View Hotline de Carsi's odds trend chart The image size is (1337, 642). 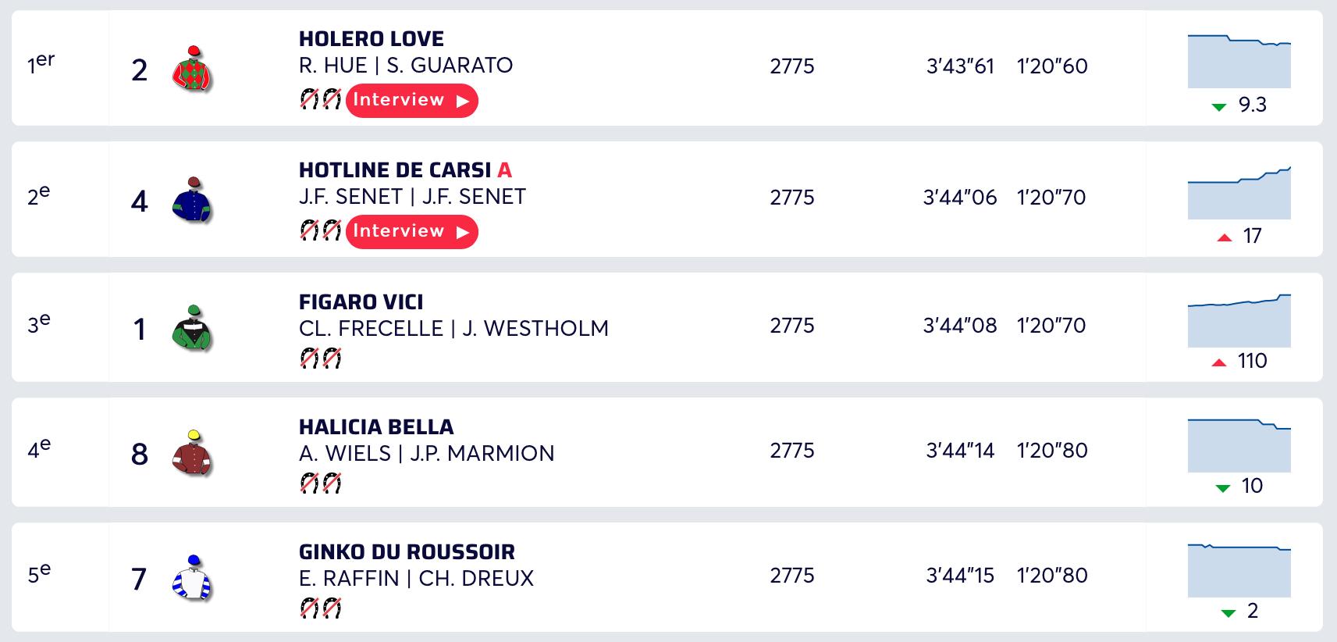pos(1239,193)
